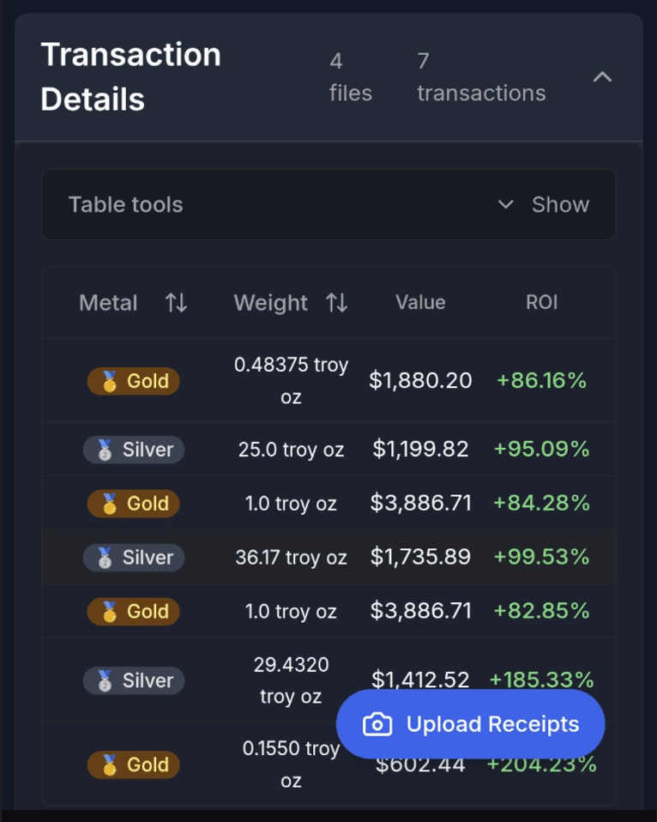The width and height of the screenshot is (657, 822).
Task: Click the 7 transactions count text
Action: (481, 77)
